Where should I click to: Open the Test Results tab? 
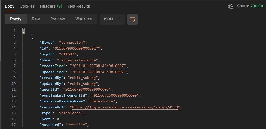79,6
